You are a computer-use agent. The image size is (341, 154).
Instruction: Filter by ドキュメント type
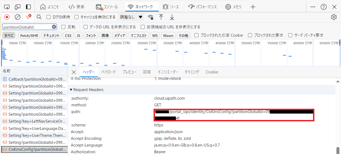coord(51,35)
